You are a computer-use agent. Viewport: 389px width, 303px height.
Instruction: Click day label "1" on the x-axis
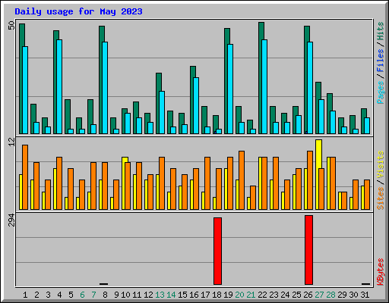[25, 295]
